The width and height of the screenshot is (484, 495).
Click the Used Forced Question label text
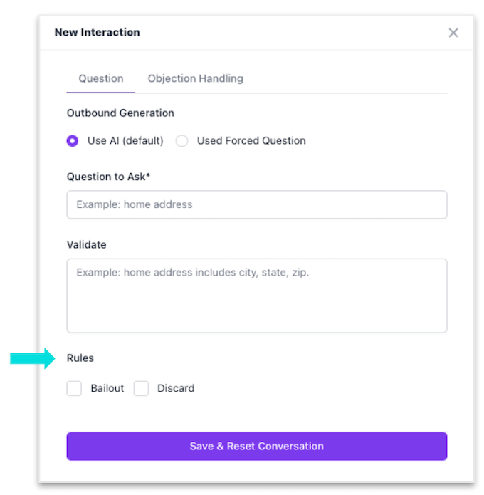(x=251, y=141)
